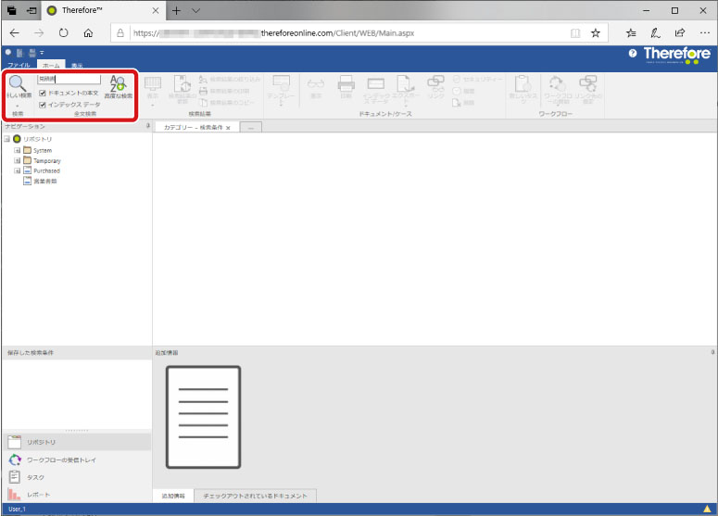The height and width of the screenshot is (516, 718).
Task: Open the ファイル ribbon tab
Action: pos(19,66)
